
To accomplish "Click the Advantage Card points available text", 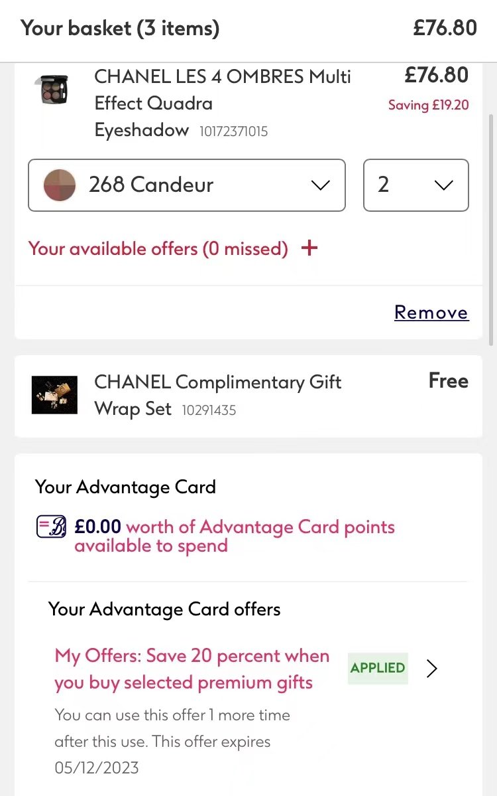I will [x=234, y=536].
